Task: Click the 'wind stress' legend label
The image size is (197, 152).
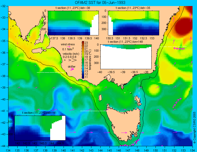Action: click(68, 44)
